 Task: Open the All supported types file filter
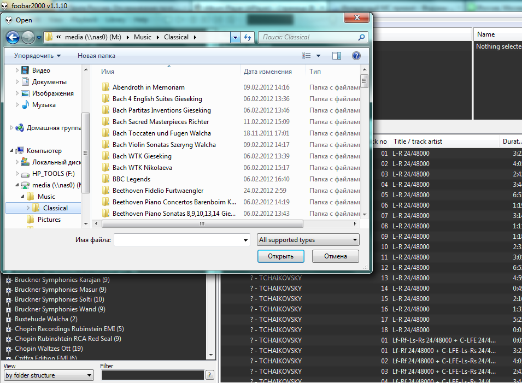tap(308, 240)
